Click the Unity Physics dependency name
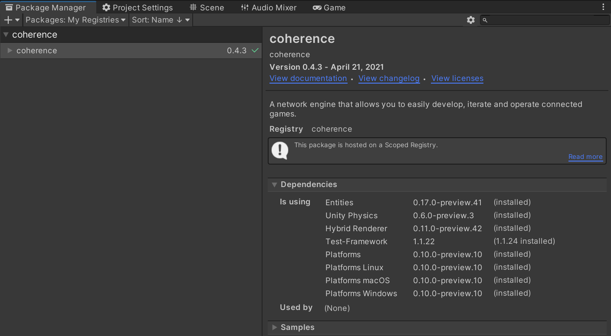611x336 pixels. (351, 216)
